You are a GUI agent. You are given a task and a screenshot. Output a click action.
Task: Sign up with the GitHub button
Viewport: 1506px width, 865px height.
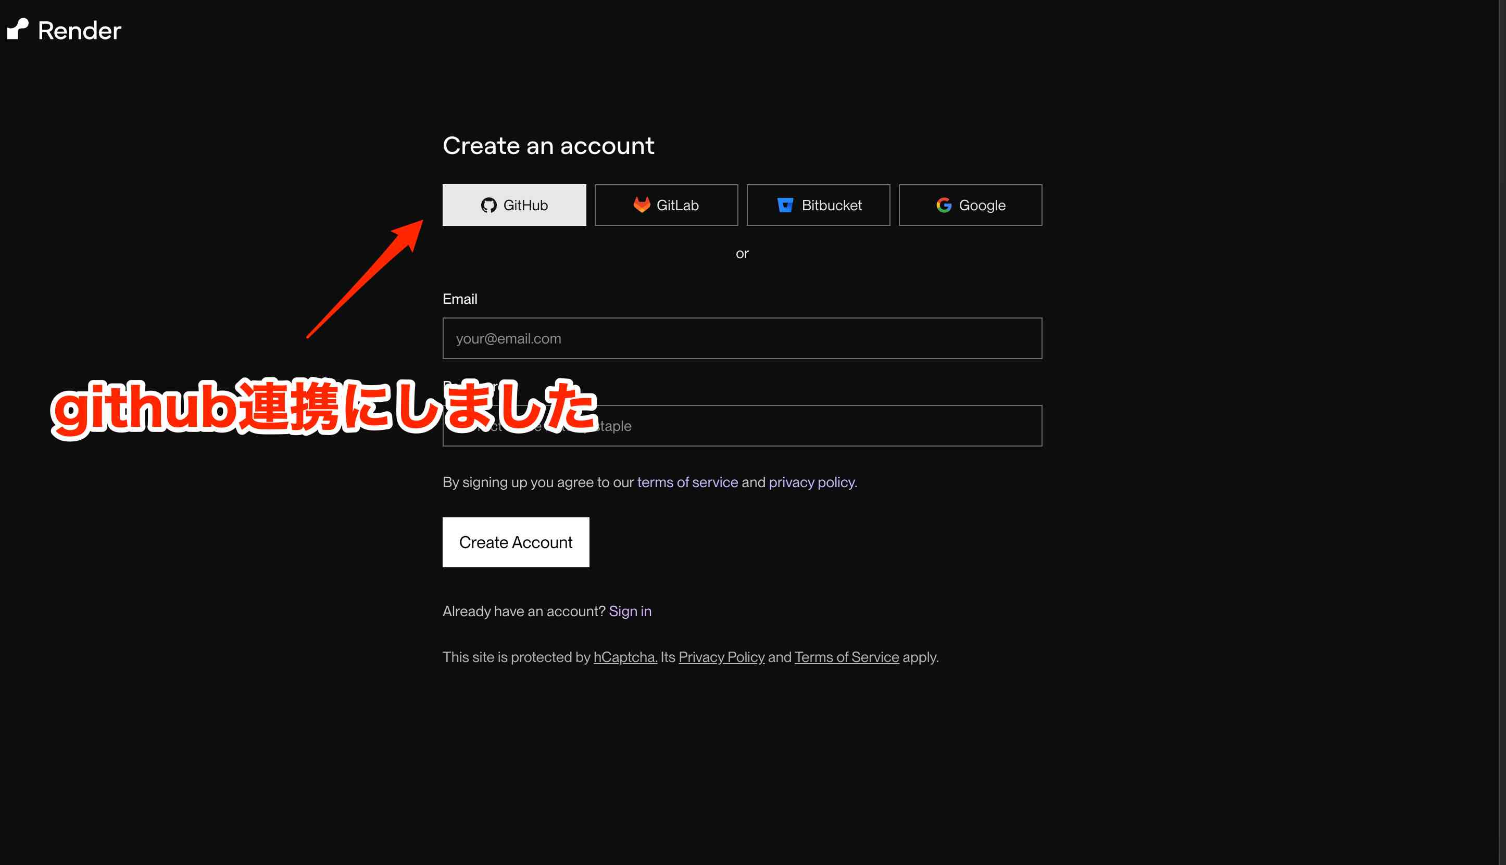pyautogui.click(x=514, y=205)
